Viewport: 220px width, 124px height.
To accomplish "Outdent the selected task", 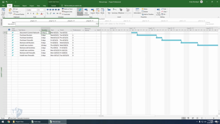I will tap(47, 13).
